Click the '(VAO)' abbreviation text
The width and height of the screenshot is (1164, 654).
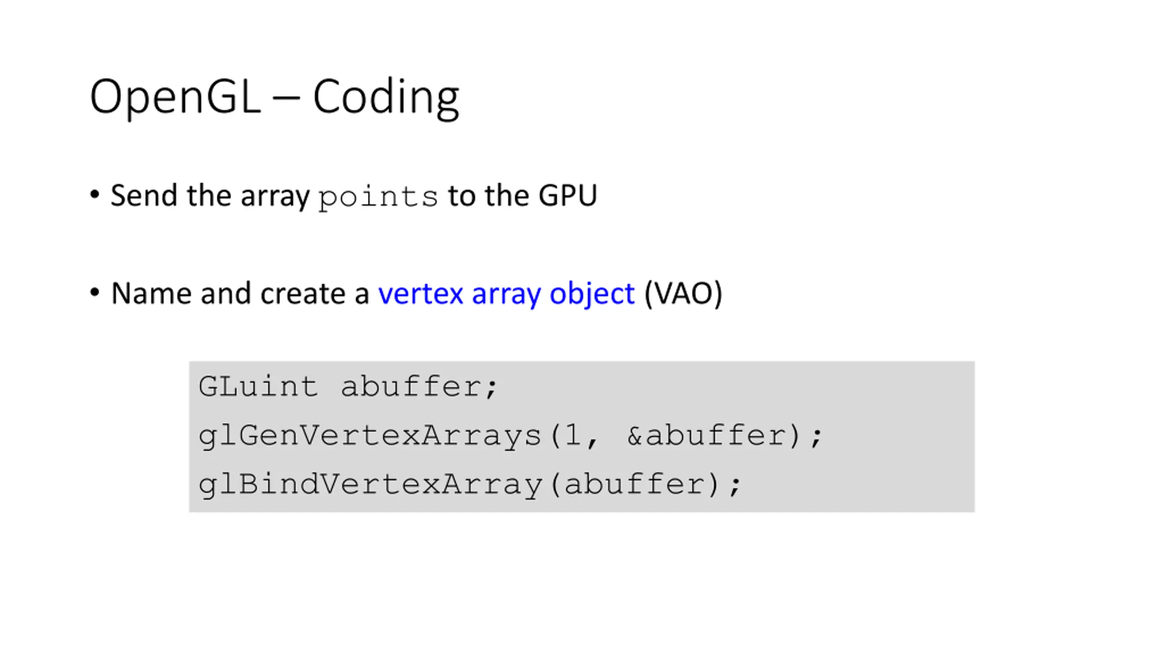683,294
